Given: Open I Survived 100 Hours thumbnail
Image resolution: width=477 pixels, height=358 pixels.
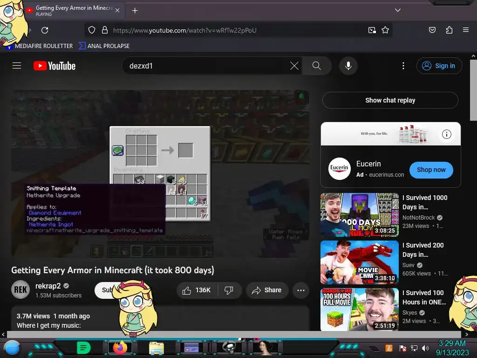Looking at the screenshot, I should coord(359,310).
